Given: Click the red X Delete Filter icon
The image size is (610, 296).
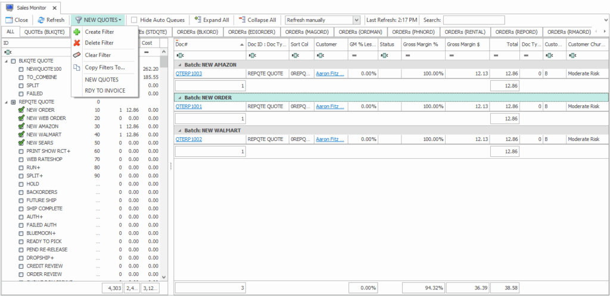Looking at the screenshot, I should pos(77,43).
